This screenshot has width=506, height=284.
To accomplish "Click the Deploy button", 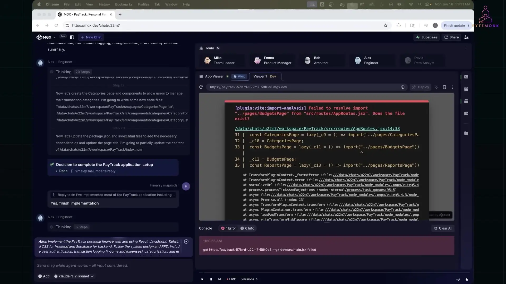I will pos(420,87).
